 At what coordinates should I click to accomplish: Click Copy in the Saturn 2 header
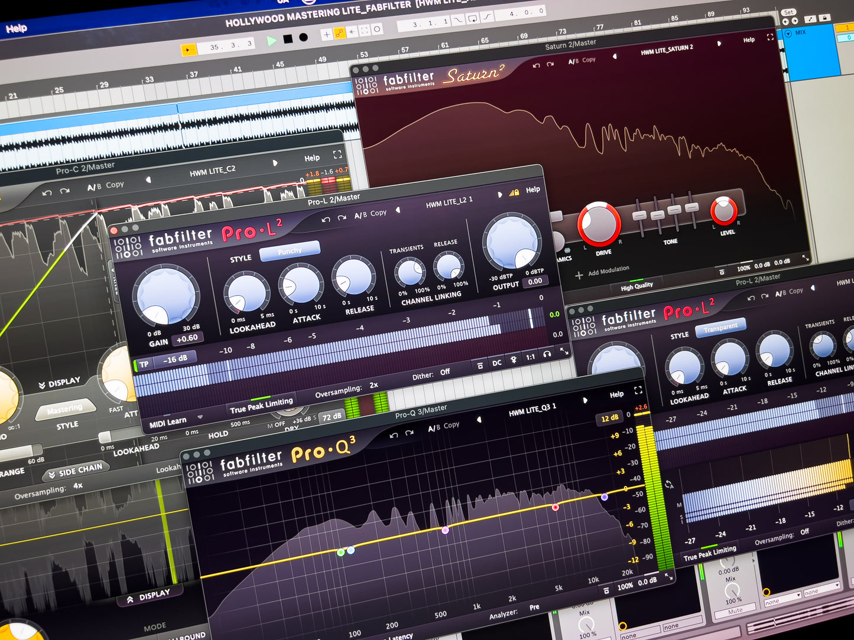[589, 60]
